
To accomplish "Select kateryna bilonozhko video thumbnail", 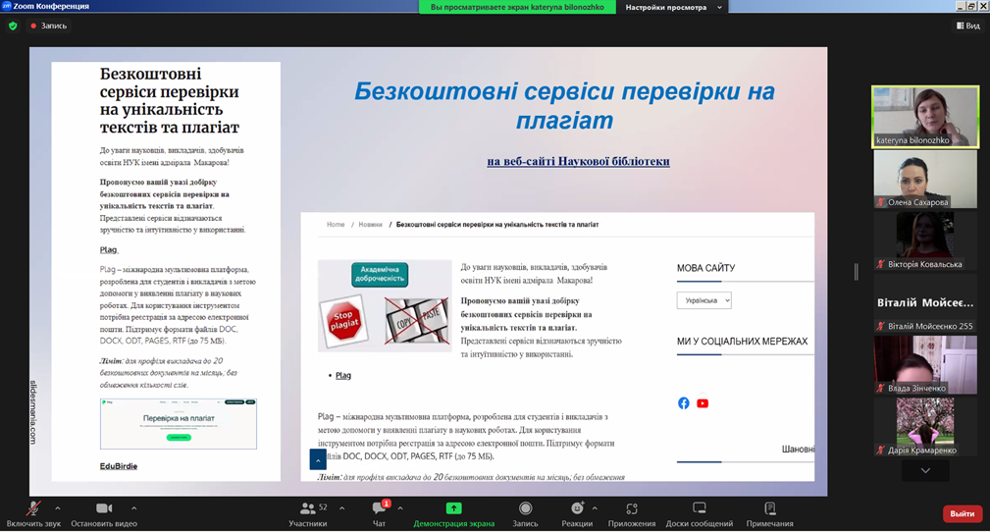I will (x=925, y=116).
